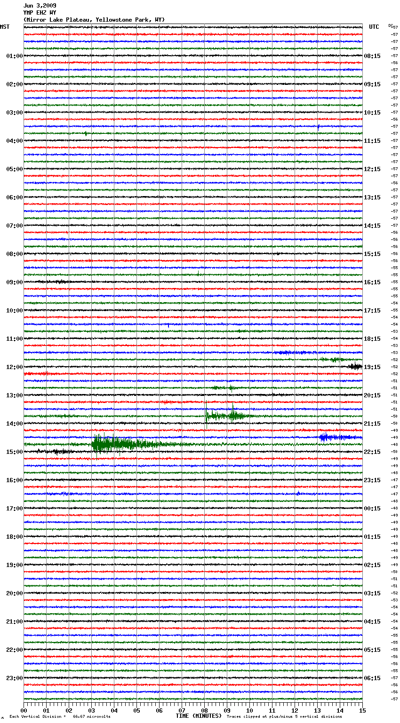Image resolution: width=400 pixels, height=723 pixels.
Task: Click the 02:15 UTC time label
Action: tap(372, 565)
